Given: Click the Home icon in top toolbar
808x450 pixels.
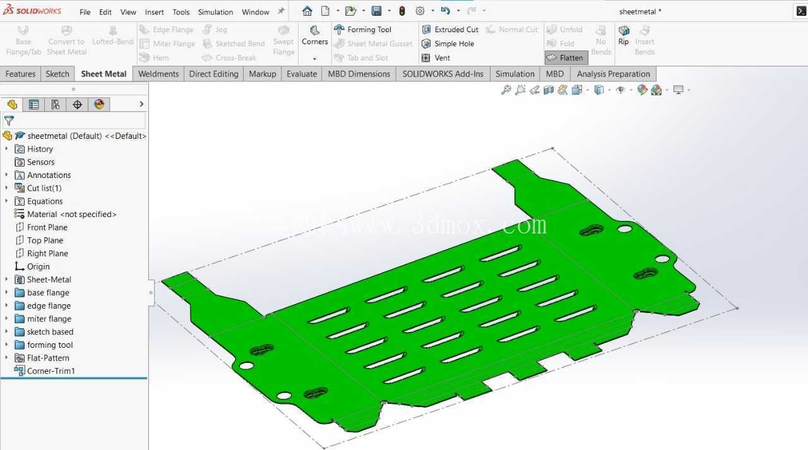Looking at the screenshot, I should pyautogui.click(x=307, y=11).
